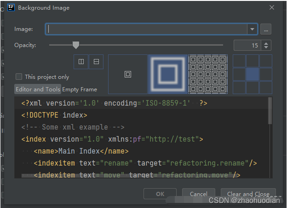287x208 pixels.
Task: Decrease opacity with the spinner down arrow
Action: [x=266, y=48]
